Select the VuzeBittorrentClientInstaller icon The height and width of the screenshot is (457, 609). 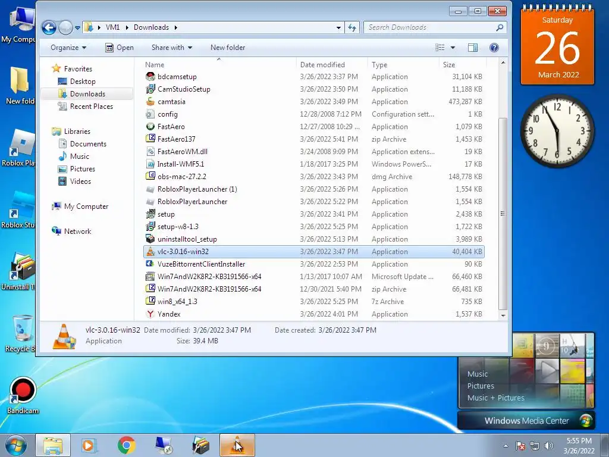point(150,264)
